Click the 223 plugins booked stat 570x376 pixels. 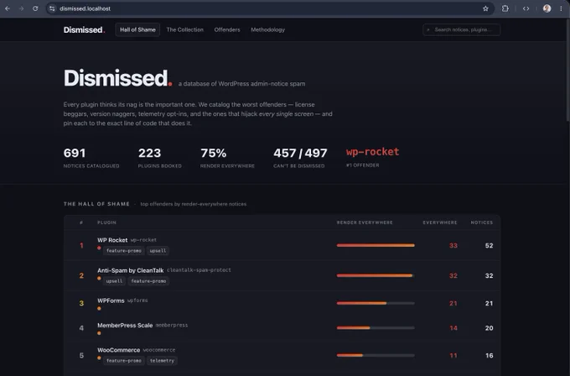159,158
